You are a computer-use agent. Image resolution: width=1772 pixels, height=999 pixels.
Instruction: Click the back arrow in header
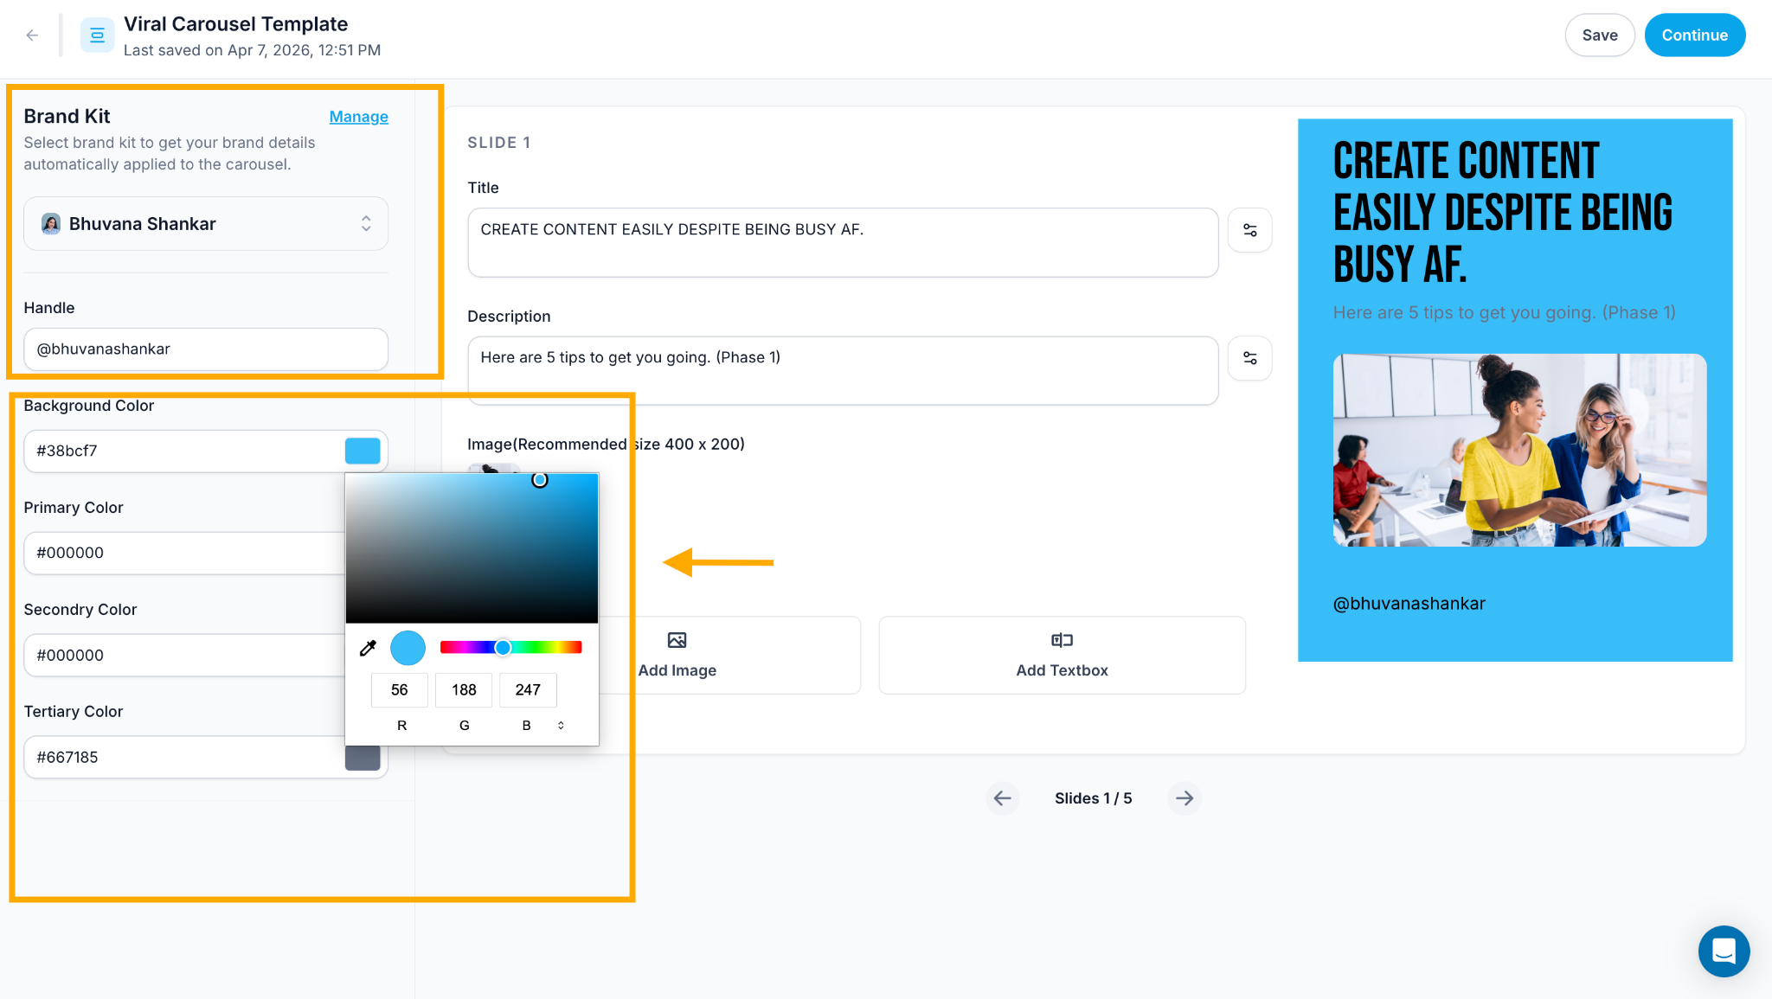point(32,35)
